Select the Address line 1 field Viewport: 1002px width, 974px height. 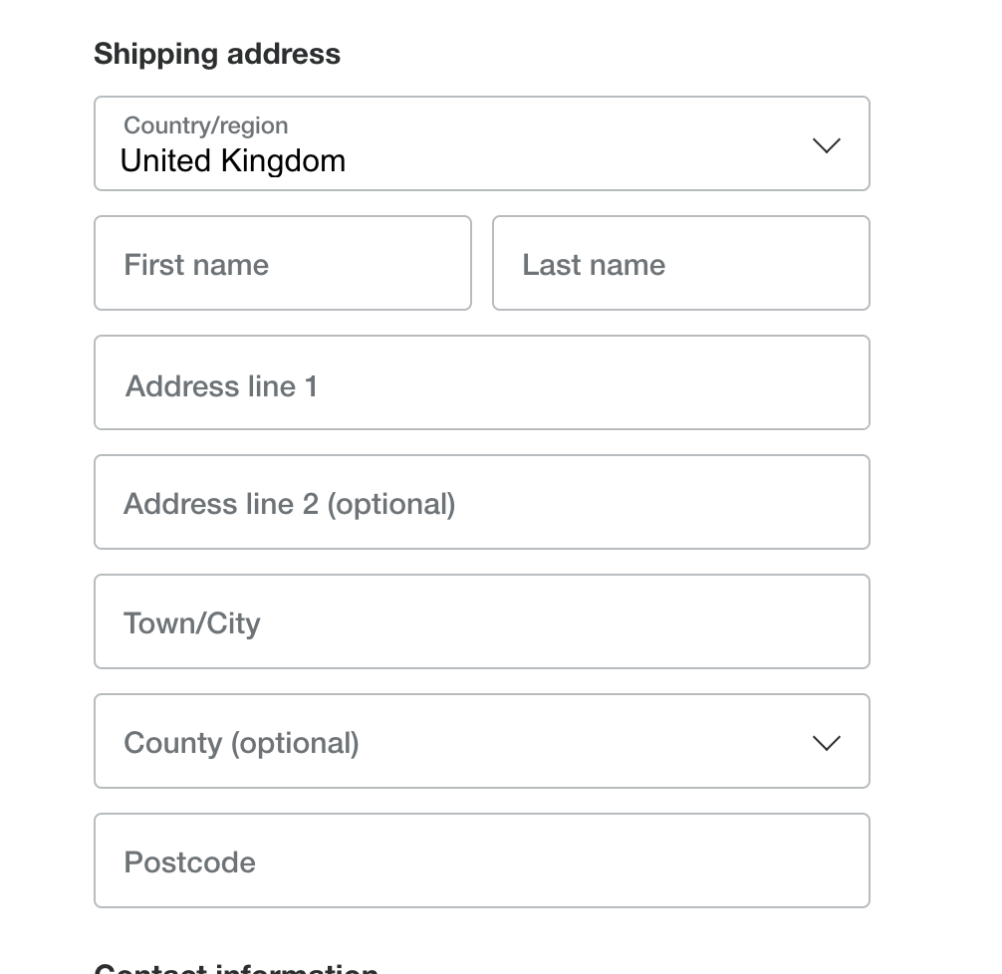[481, 382]
